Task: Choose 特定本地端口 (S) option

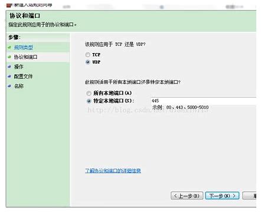Action: [x=89, y=101]
